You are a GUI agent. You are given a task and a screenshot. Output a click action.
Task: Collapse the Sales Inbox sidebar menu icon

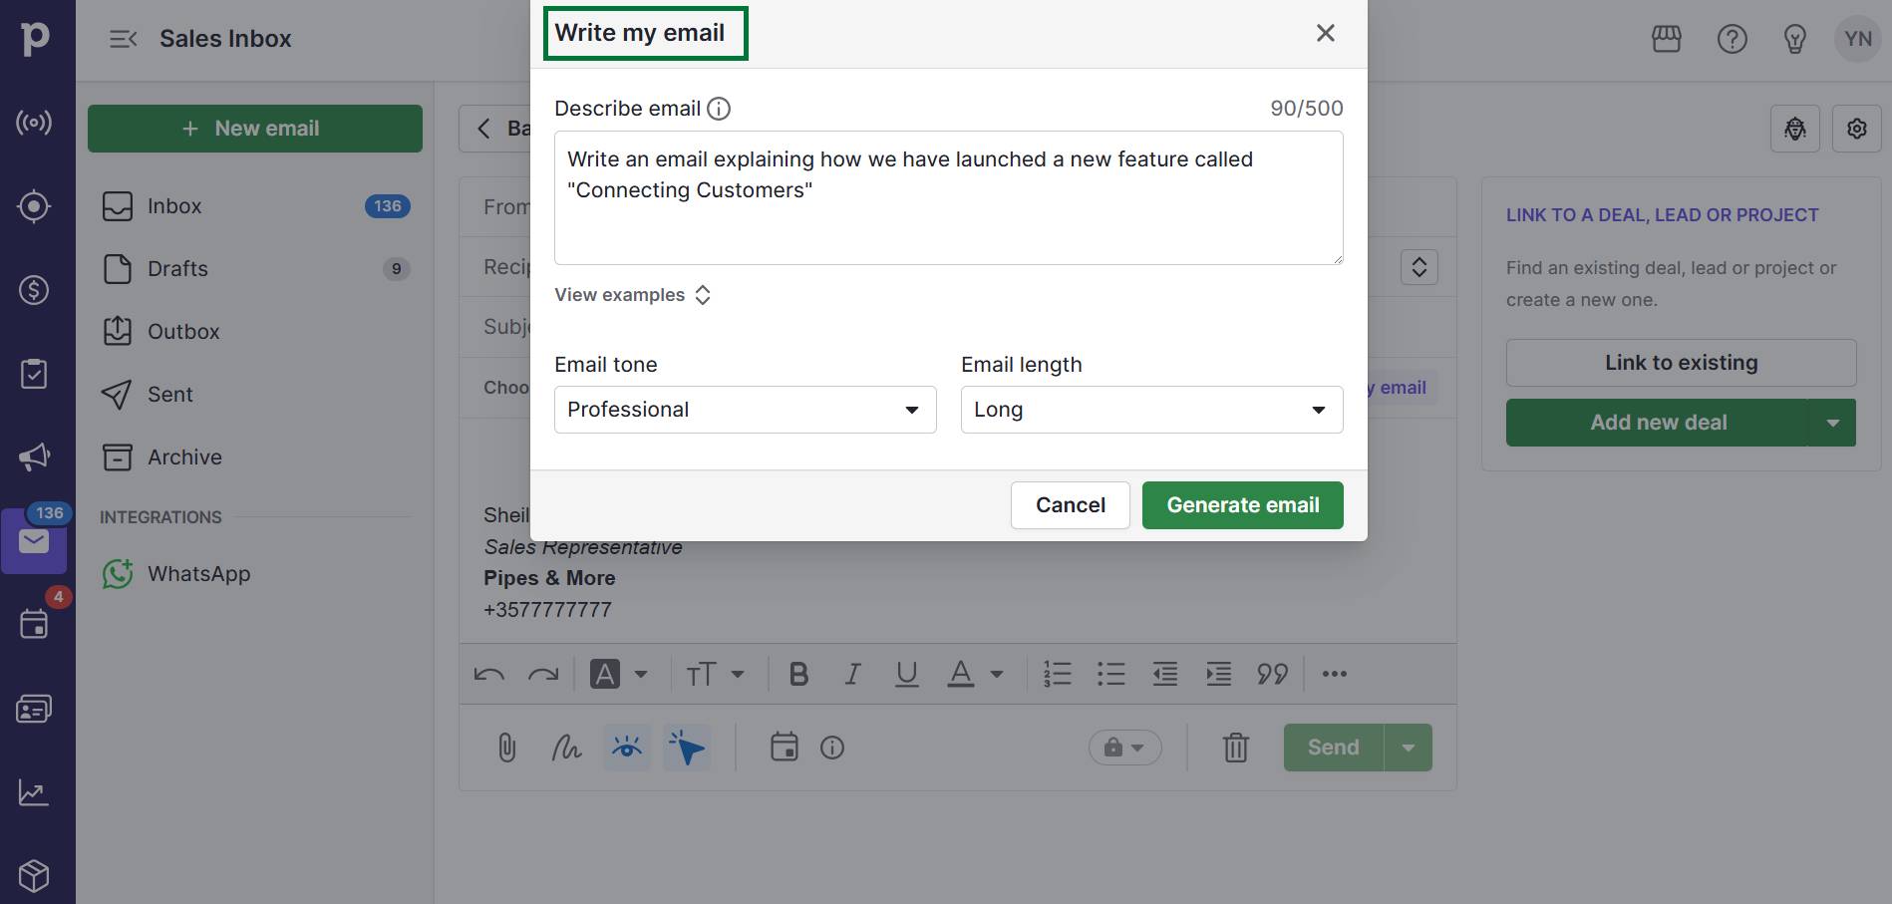click(x=123, y=39)
